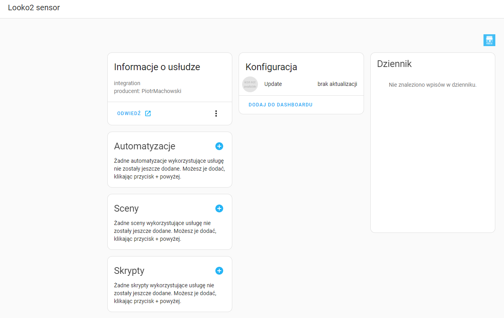Image resolution: width=504 pixels, height=318 pixels.
Task: Open the three-dot menu in Informacje o usłudze
Action: pos(216,113)
